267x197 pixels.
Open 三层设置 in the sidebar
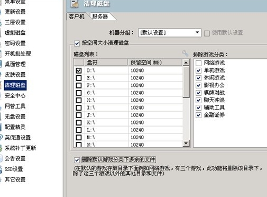click(x=15, y=22)
